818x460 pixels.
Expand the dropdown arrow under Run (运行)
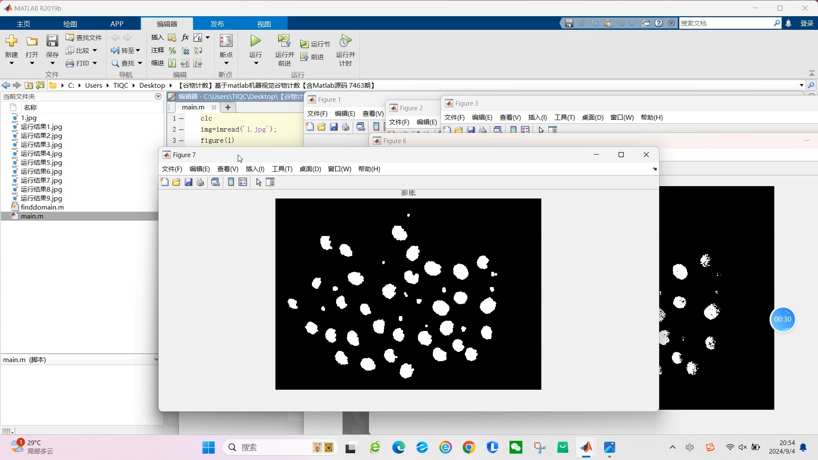tap(256, 63)
